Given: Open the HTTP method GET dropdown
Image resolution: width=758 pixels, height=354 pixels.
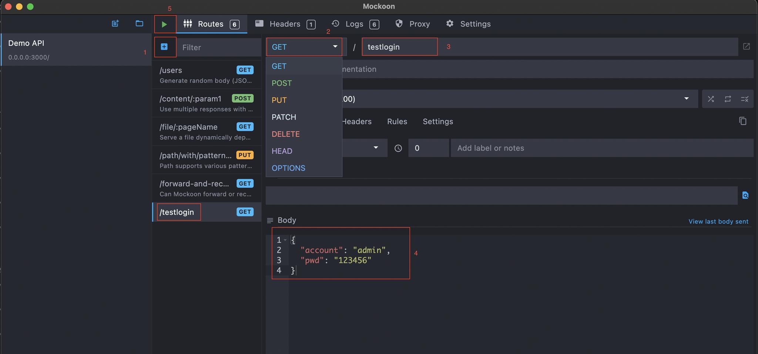Looking at the screenshot, I should click(304, 47).
